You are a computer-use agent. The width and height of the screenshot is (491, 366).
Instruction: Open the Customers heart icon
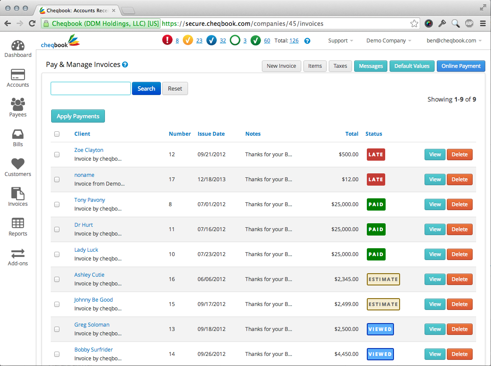click(x=18, y=164)
